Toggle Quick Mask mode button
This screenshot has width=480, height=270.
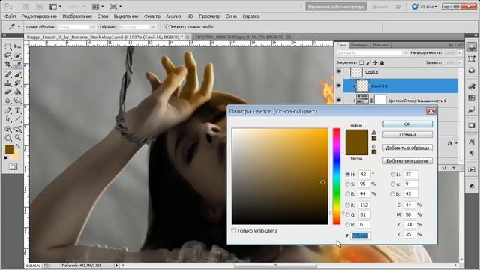click(x=13, y=166)
